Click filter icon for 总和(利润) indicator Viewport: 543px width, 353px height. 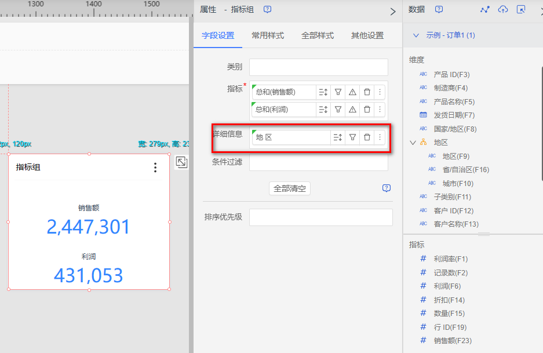[x=338, y=110]
